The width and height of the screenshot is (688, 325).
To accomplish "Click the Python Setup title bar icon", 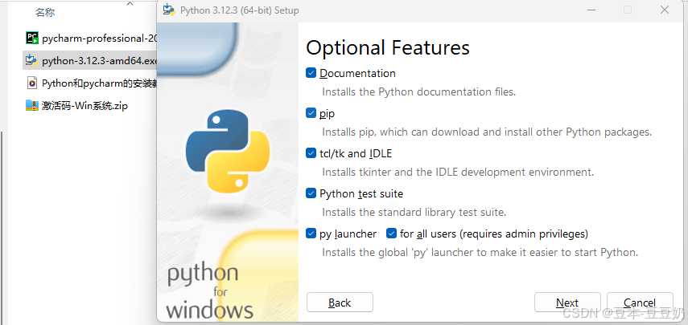I will pyautogui.click(x=169, y=10).
